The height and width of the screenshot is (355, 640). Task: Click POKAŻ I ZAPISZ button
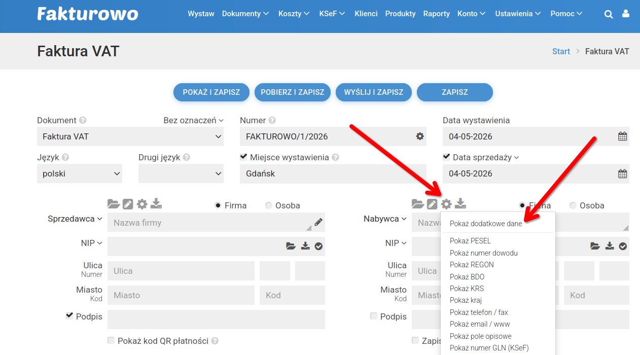211,92
